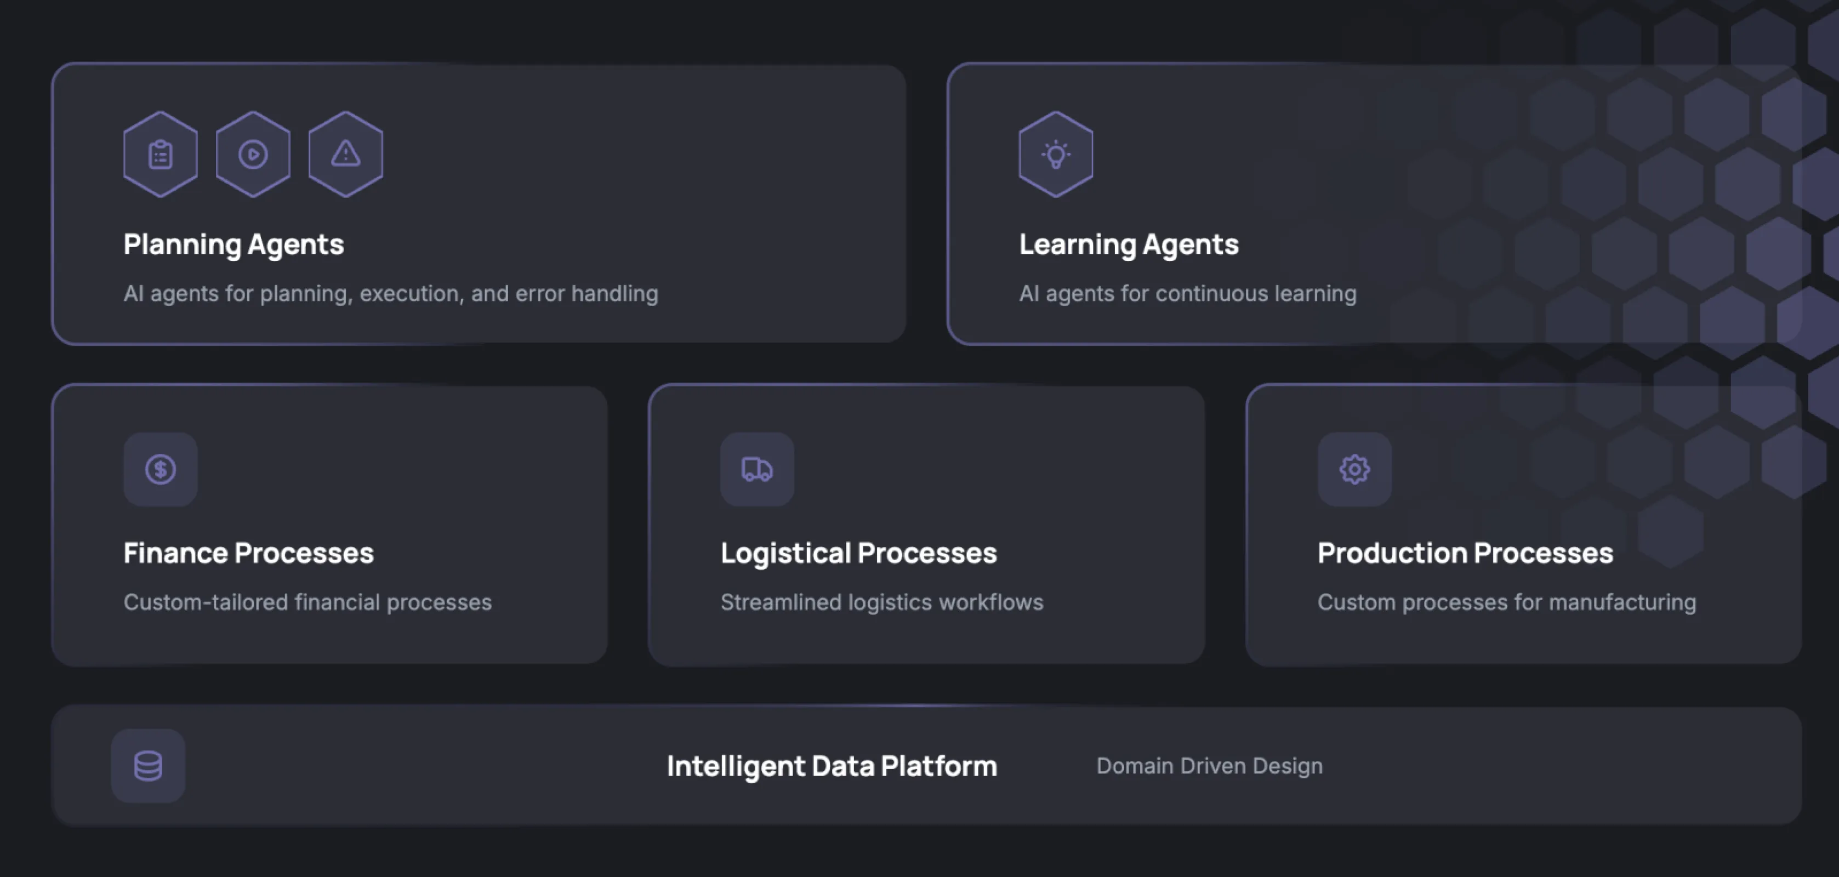Image resolution: width=1839 pixels, height=877 pixels.
Task: Click the database stack icon
Action: 148,766
